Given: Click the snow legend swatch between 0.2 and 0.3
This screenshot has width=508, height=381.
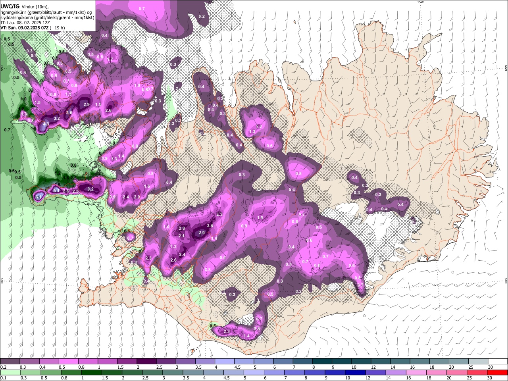Looking at the screenshot, I should (10, 361).
